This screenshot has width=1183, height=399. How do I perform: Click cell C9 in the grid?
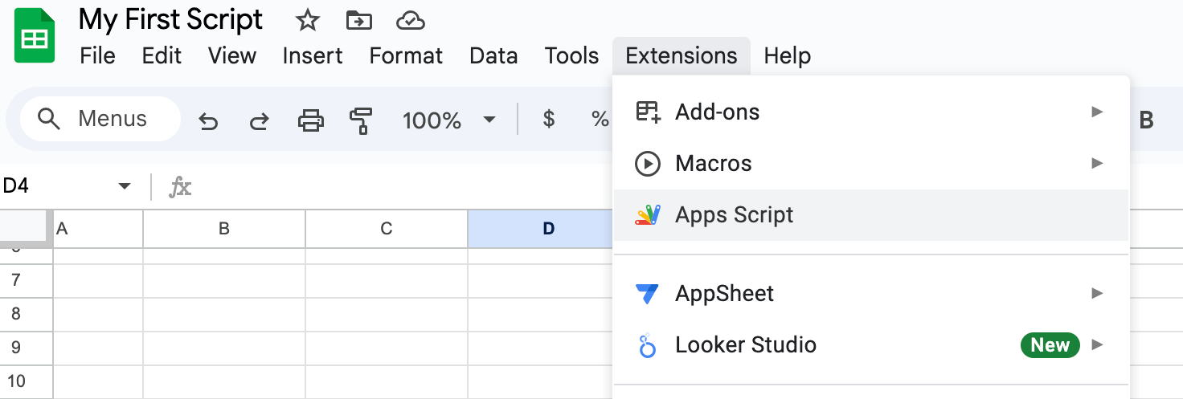pos(387,348)
